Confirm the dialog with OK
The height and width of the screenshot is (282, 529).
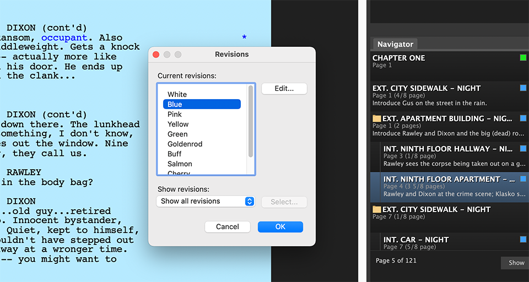(x=280, y=227)
